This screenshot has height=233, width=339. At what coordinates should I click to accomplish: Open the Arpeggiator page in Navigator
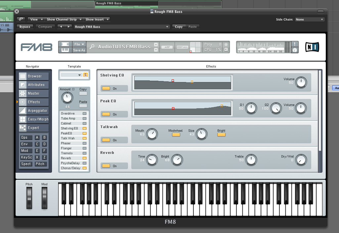coord(34,111)
